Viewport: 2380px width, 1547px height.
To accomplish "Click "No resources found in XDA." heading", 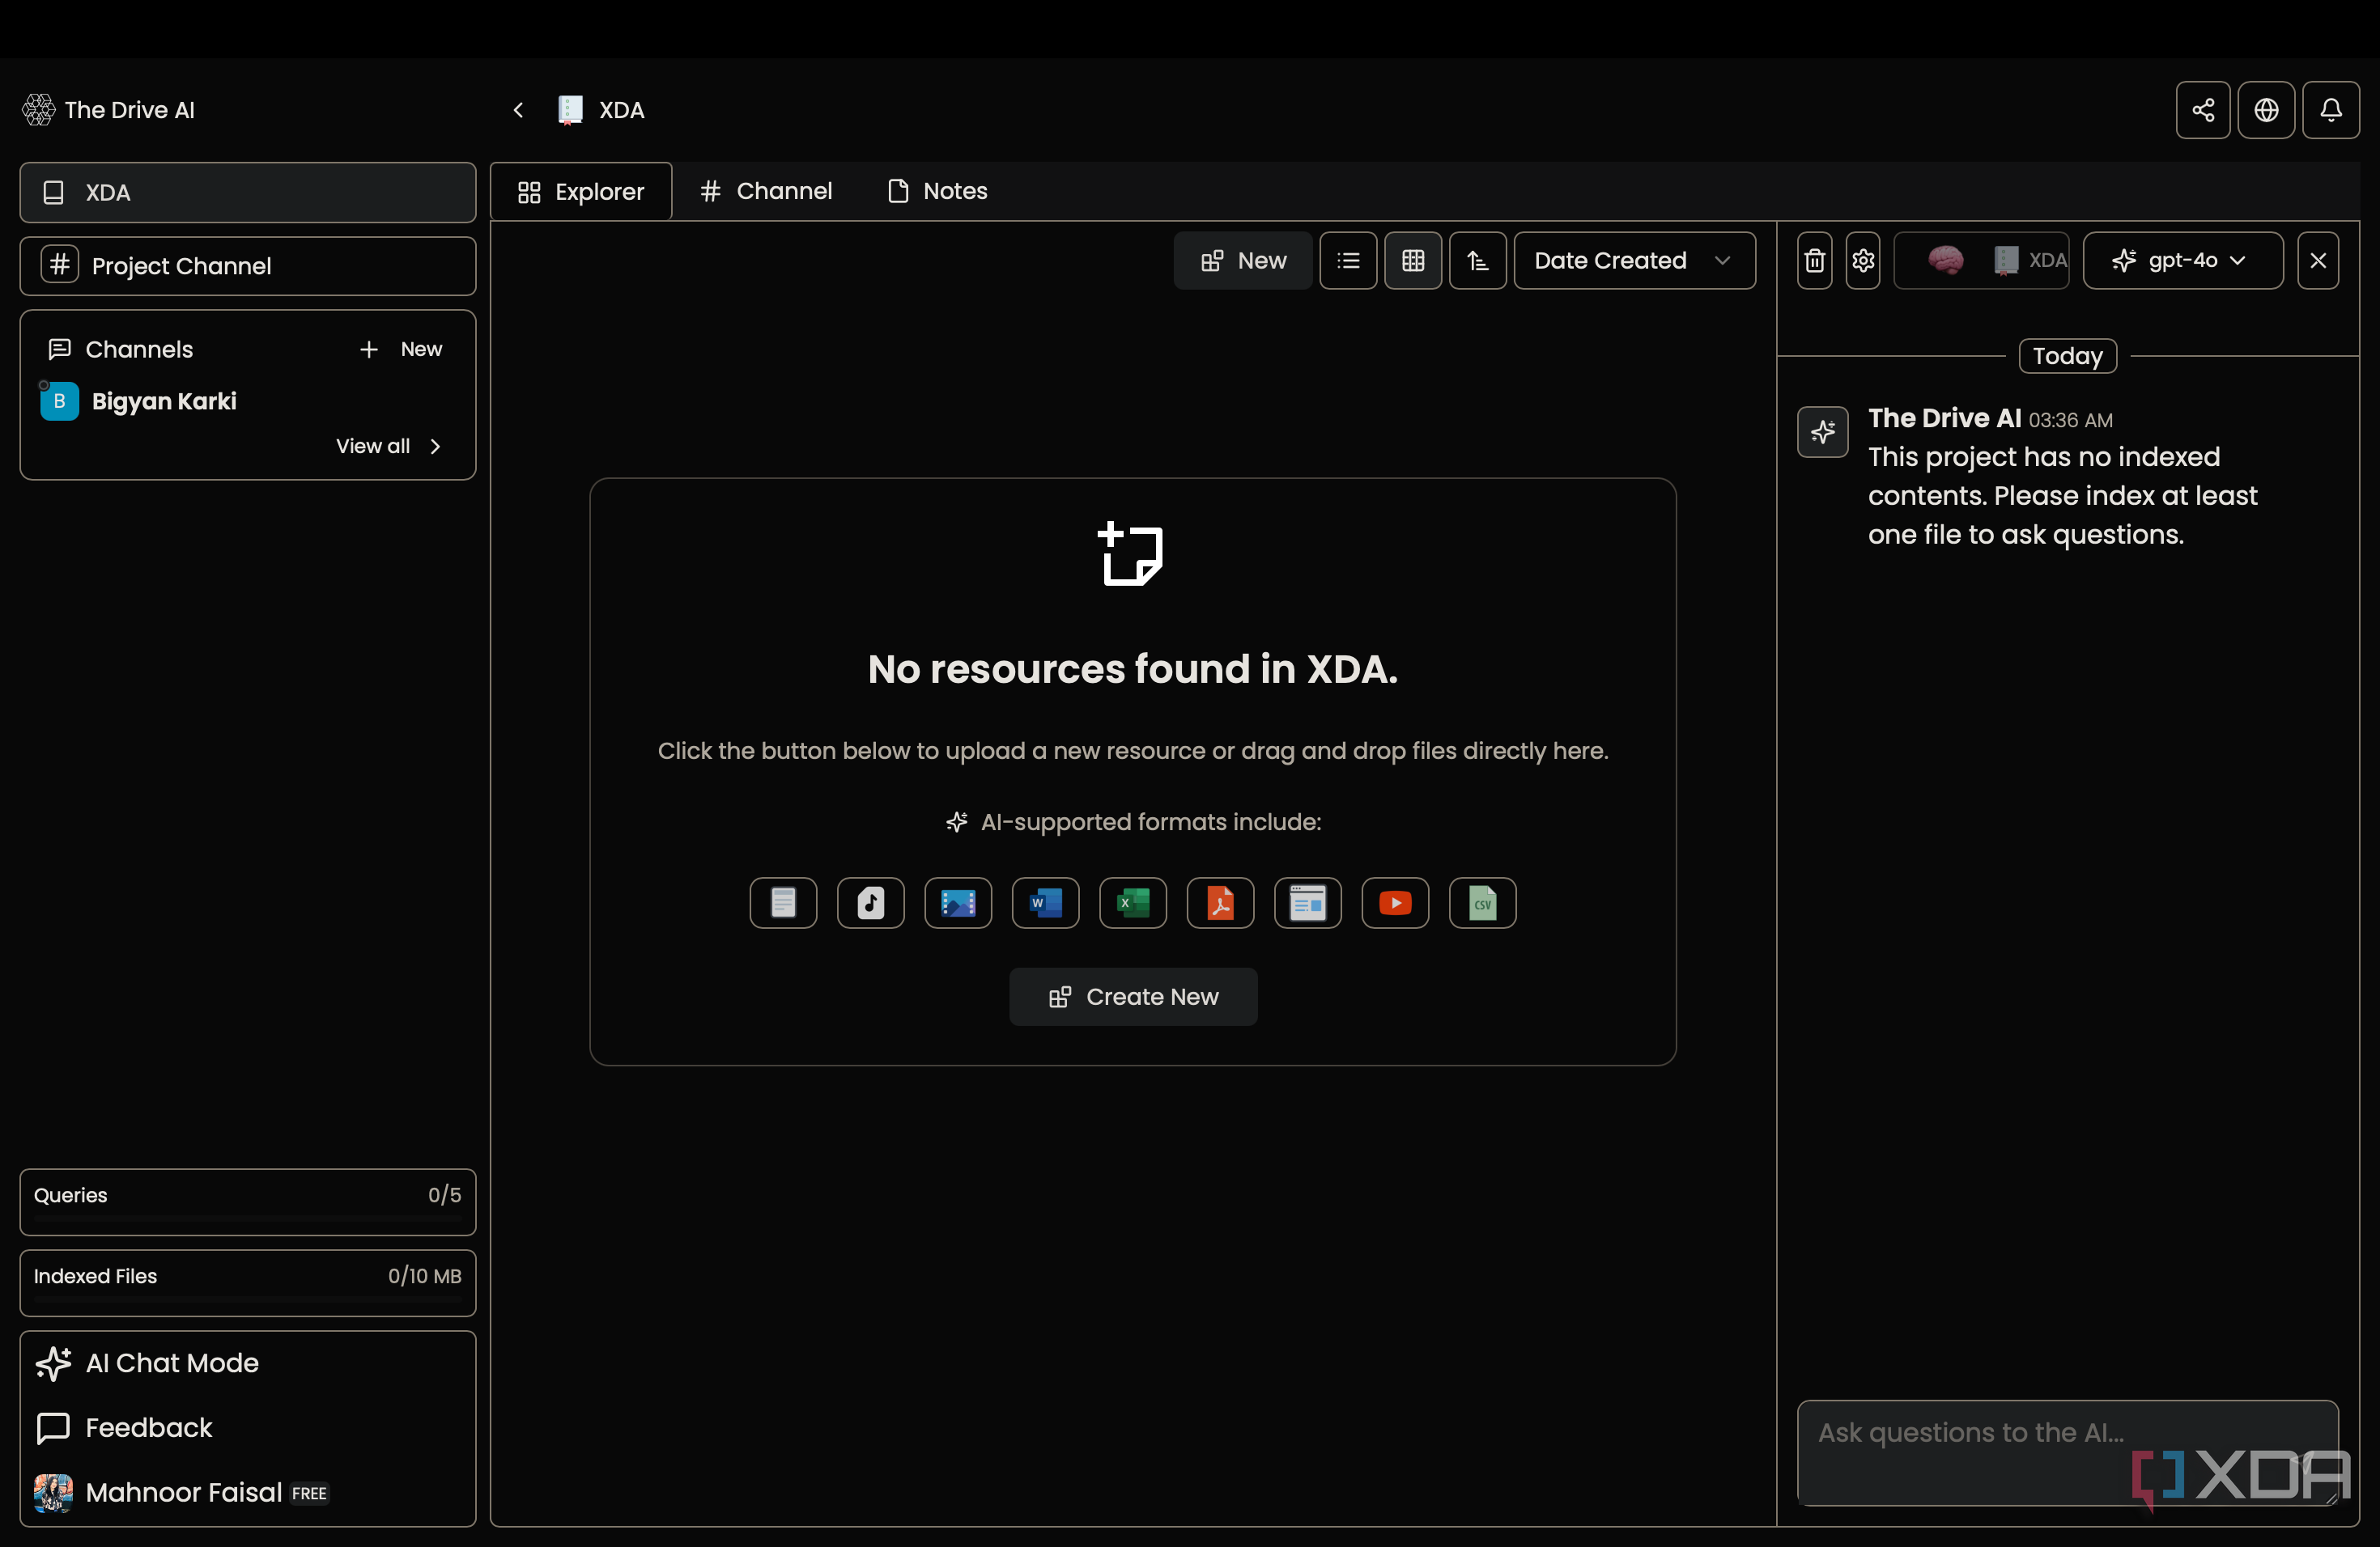I will [1132, 668].
